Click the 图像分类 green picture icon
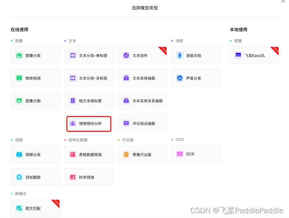This screenshot has height=218, width=289. (x=19, y=55)
